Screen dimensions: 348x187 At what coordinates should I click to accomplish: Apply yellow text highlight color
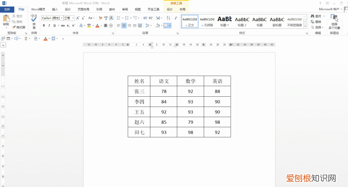coord(89,26)
